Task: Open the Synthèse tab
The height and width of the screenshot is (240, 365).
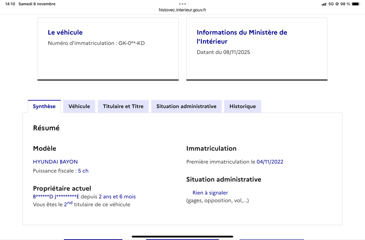Action: pyautogui.click(x=44, y=106)
